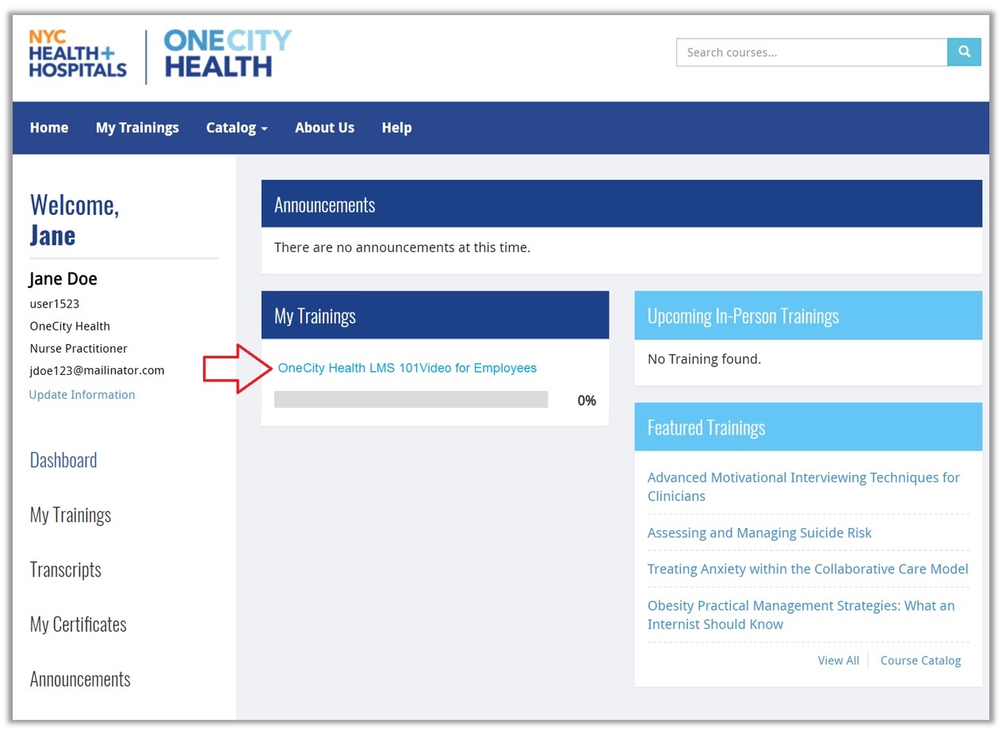The width and height of the screenshot is (1002, 731).
Task: Click the NYC Health + Hospitals logo
Action: [78, 55]
